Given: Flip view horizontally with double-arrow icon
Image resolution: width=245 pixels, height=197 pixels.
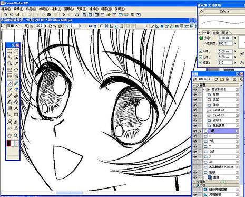Looking at the screenshot, I should pos(90,26).
